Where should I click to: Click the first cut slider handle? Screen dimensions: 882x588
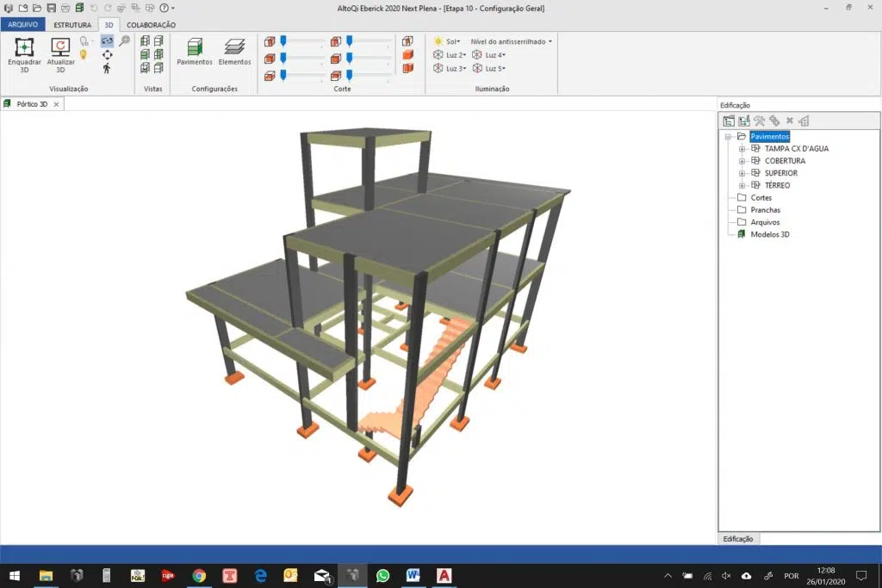tap(283, 40)
